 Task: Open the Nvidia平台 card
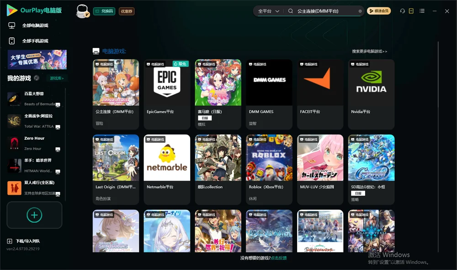tap(371, 94)
